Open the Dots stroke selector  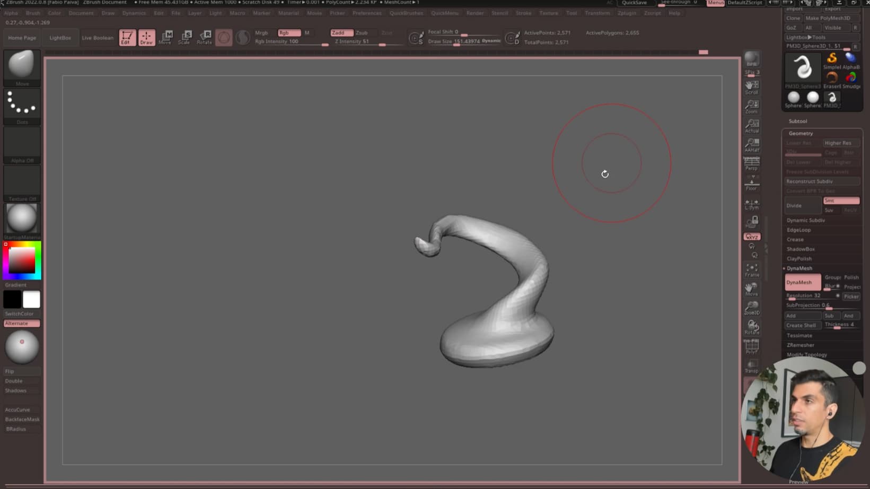click(22, 106)
